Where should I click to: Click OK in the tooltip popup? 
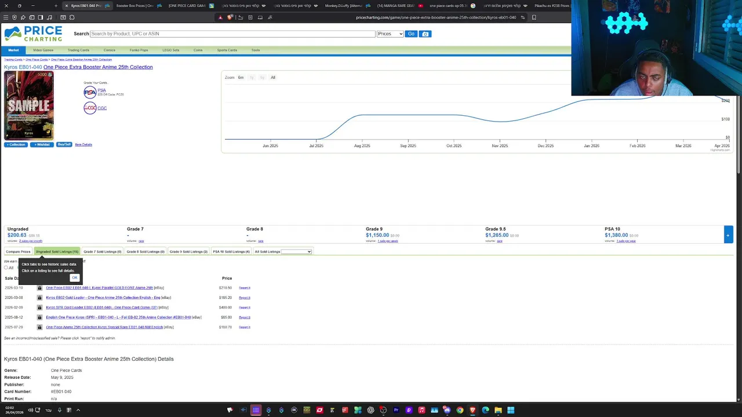click(x=75, y=277)
